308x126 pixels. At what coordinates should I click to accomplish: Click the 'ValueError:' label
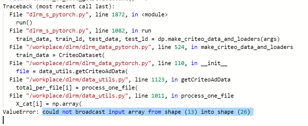pos(21,112)
